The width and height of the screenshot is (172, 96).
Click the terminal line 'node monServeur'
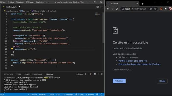tap(52, 78)
